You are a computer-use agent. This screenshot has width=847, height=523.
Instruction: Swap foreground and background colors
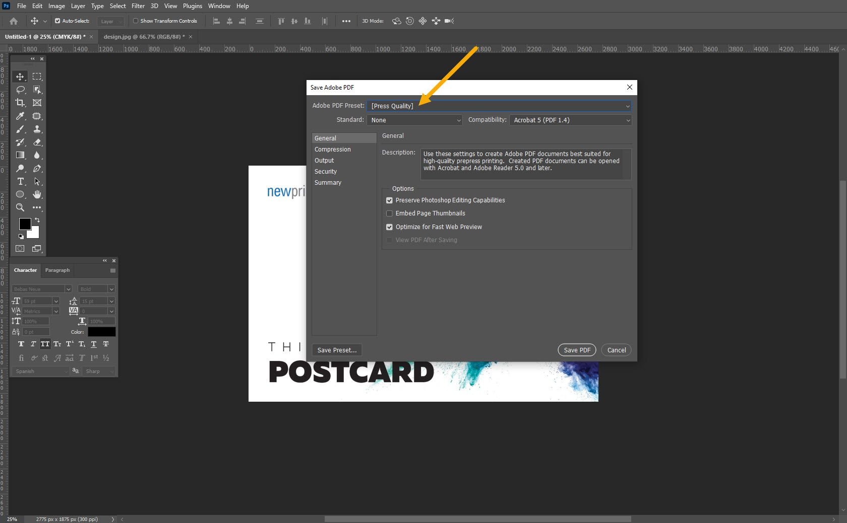37,220
